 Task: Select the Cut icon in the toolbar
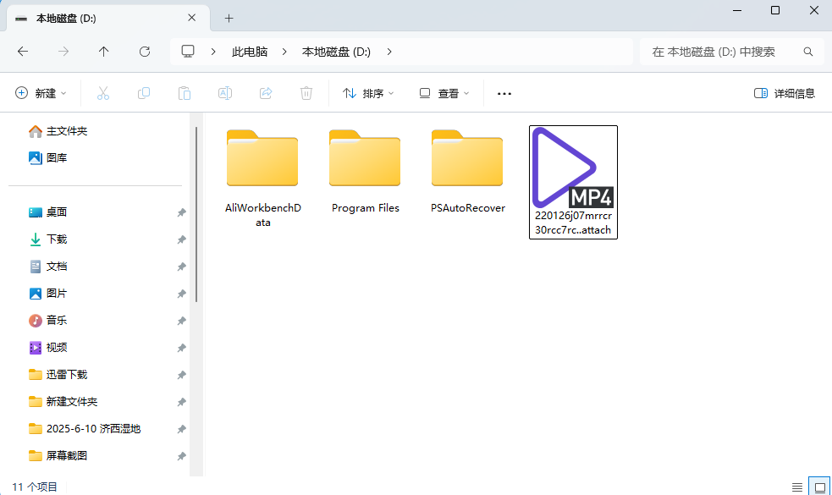pyautogui.click(x=103, y=93)
